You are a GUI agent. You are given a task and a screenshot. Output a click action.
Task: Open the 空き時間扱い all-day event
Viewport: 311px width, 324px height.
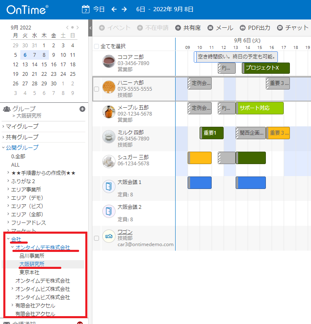point(236,57)
